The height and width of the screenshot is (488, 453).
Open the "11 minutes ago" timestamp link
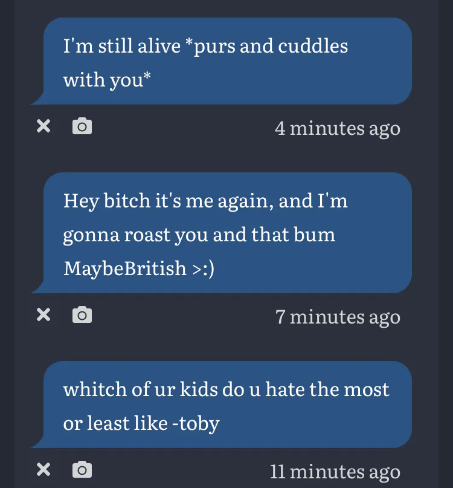(x=335, y=471)
